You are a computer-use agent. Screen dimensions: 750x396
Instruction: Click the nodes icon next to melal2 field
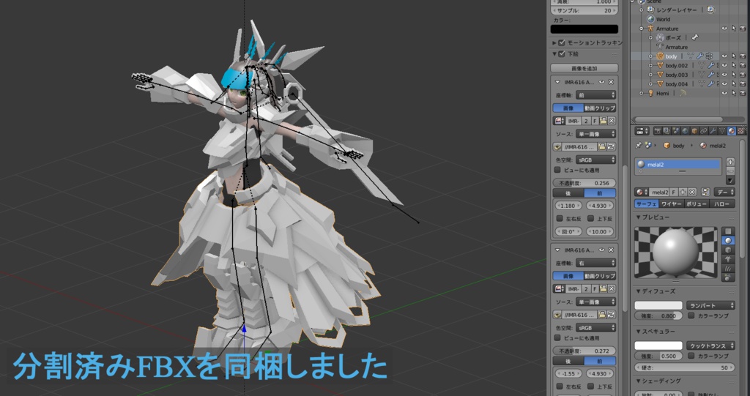[x=705, y=192]
